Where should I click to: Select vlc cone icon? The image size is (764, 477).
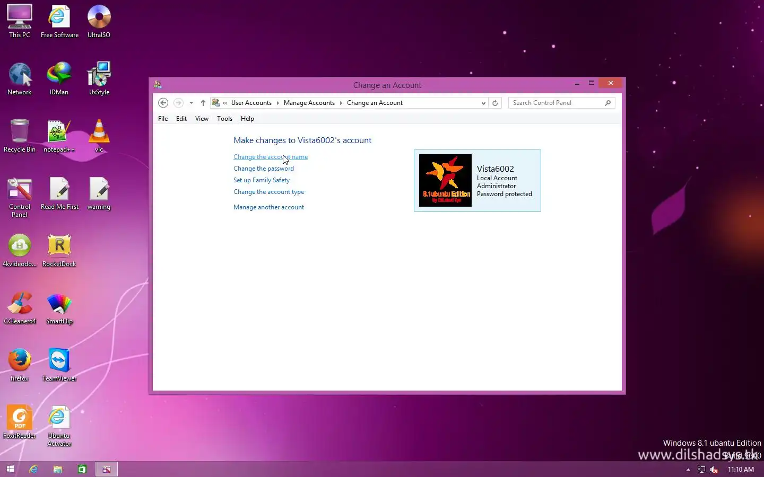pos(99,136)
